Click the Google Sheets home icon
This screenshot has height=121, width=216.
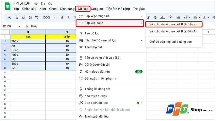pyautogui.click(x=8, y=6)
